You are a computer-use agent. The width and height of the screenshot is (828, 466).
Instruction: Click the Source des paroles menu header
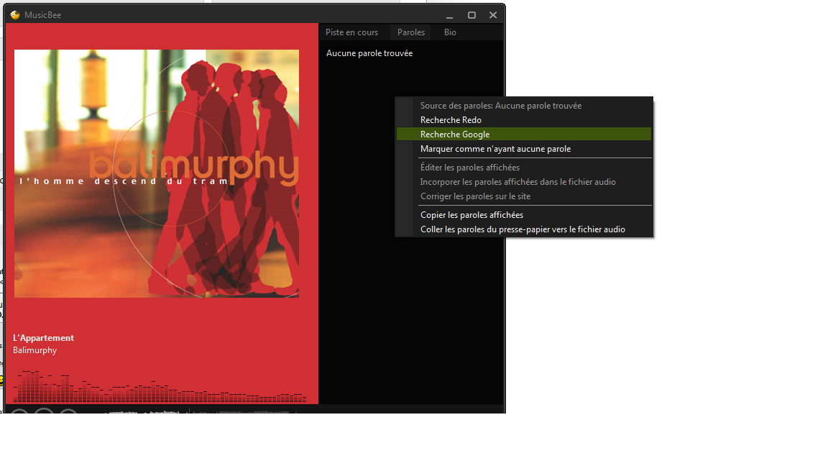524,106
